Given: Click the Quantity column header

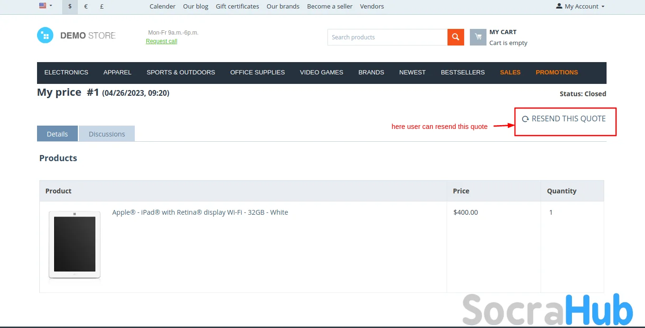Looking at the screenshot, I should [561, 191].
